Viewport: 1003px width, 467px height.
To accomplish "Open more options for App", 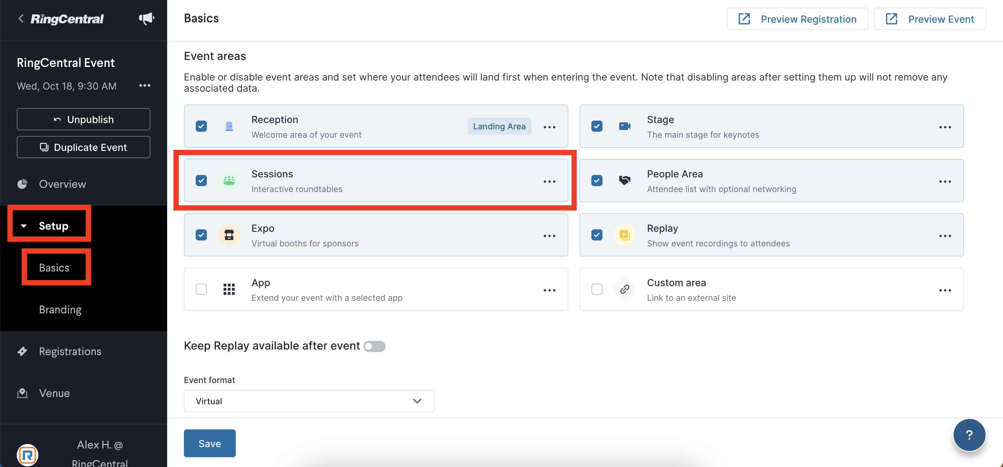I will (550, 290).
